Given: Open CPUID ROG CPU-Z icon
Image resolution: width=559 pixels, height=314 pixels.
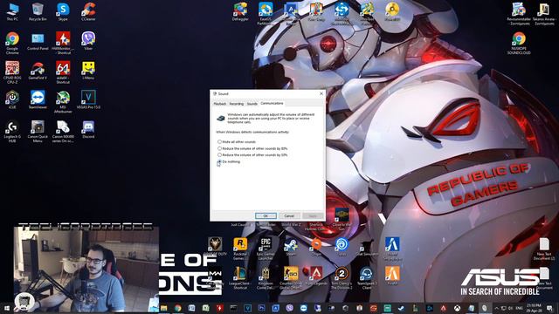Looking at the screenshot, I should click(12, 72).
